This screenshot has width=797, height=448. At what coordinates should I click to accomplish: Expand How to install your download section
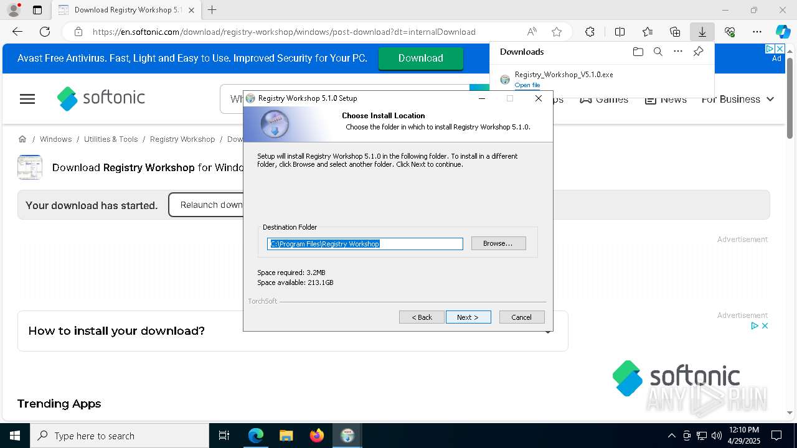point(293,331)
